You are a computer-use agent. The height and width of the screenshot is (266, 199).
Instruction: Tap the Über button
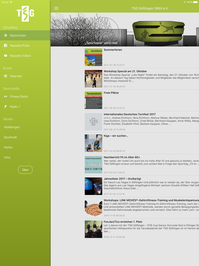25,170
